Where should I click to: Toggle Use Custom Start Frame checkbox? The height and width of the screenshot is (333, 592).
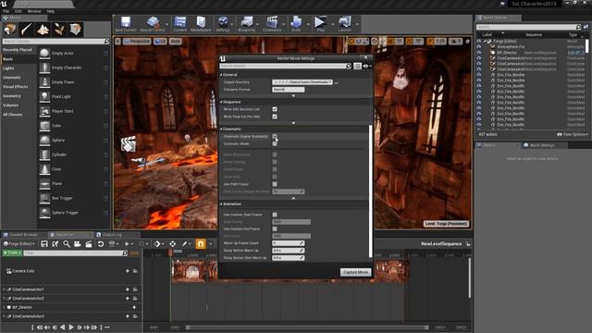275,215
